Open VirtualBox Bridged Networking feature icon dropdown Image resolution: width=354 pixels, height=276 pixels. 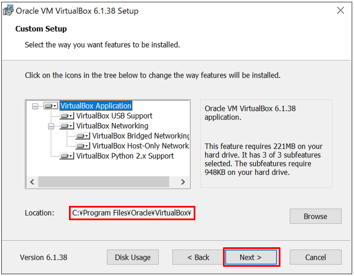coord(83,136)
